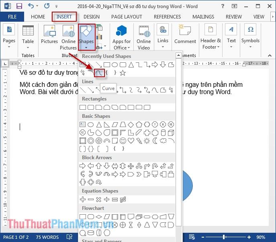Open the PAGE LAYOUT tab

click(127, 17)
